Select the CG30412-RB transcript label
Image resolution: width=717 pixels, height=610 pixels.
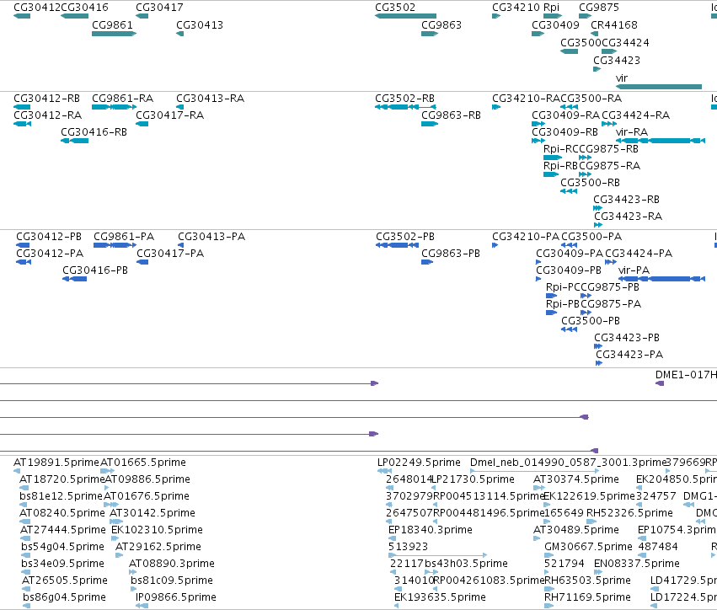46,99
